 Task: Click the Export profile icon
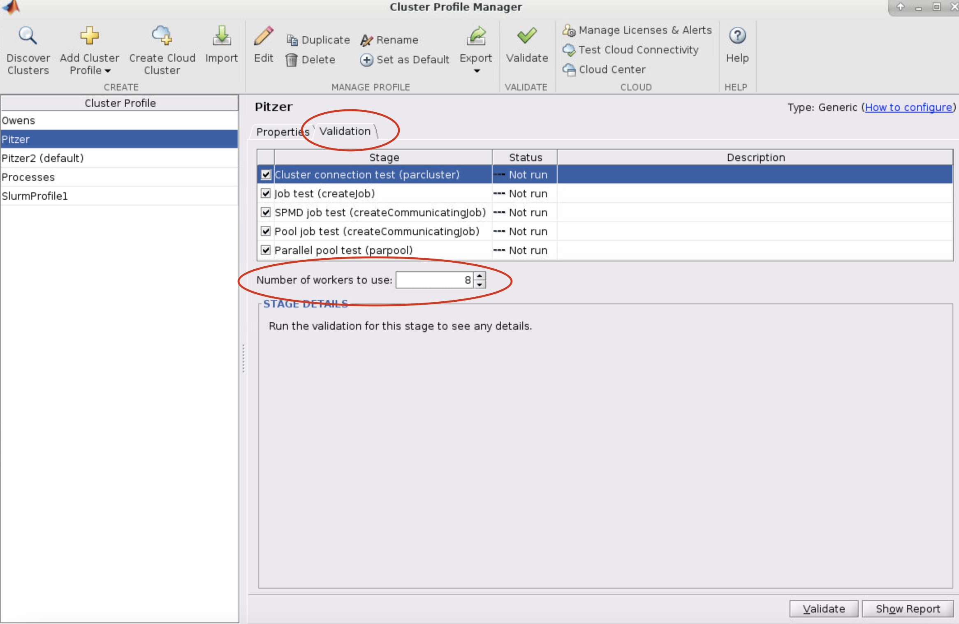[x=476, y=36]
